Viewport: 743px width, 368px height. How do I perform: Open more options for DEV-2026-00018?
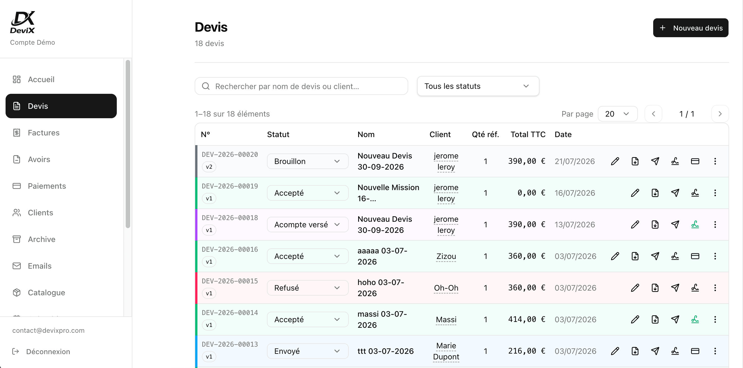[715, 225]
